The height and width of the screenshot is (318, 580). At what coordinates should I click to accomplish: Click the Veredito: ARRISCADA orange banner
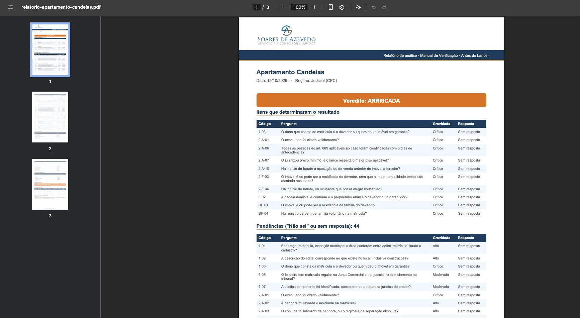click(371, 100)
